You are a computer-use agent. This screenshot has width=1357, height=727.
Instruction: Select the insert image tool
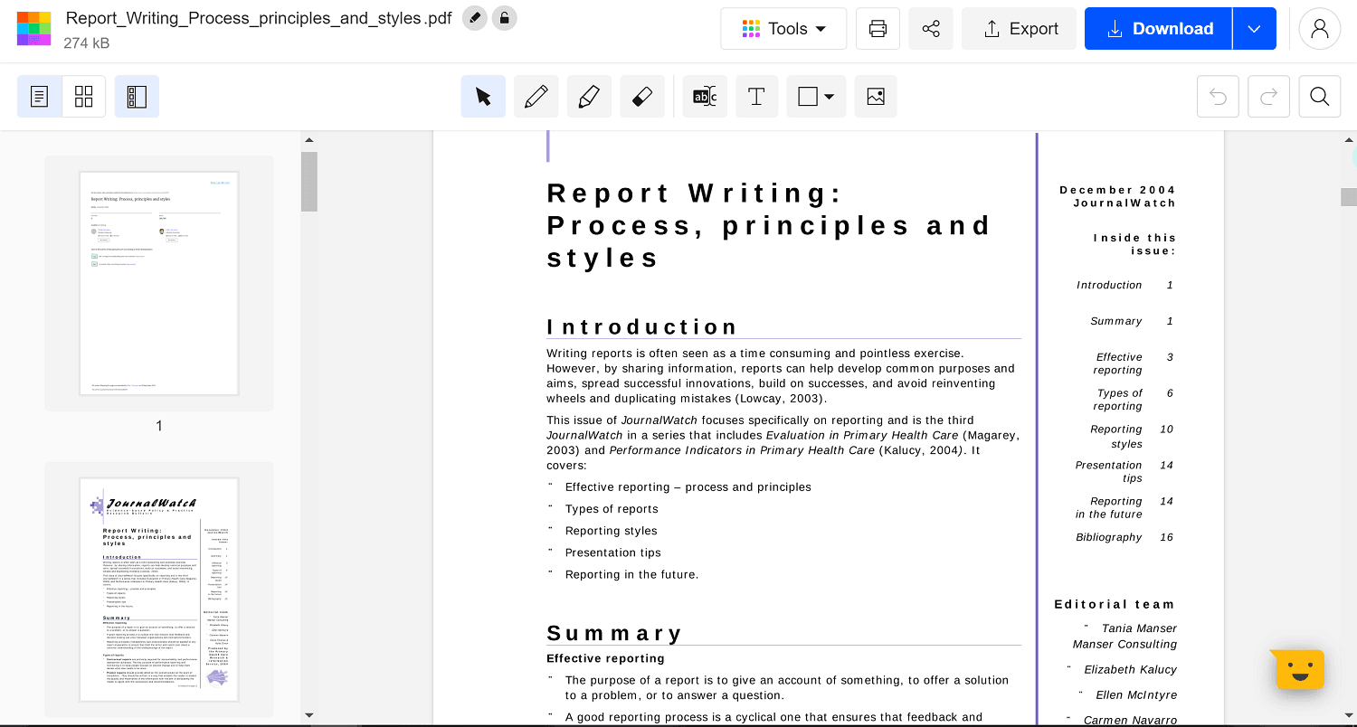click(x=876, y=97)
